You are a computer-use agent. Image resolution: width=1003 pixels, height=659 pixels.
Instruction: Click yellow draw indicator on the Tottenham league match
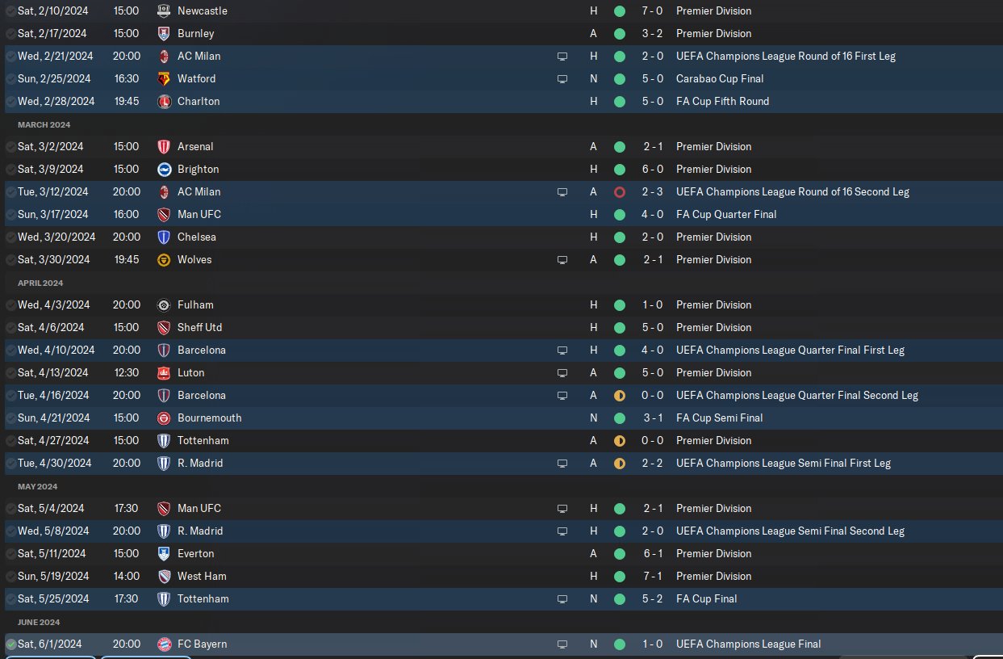pos(620,441)
